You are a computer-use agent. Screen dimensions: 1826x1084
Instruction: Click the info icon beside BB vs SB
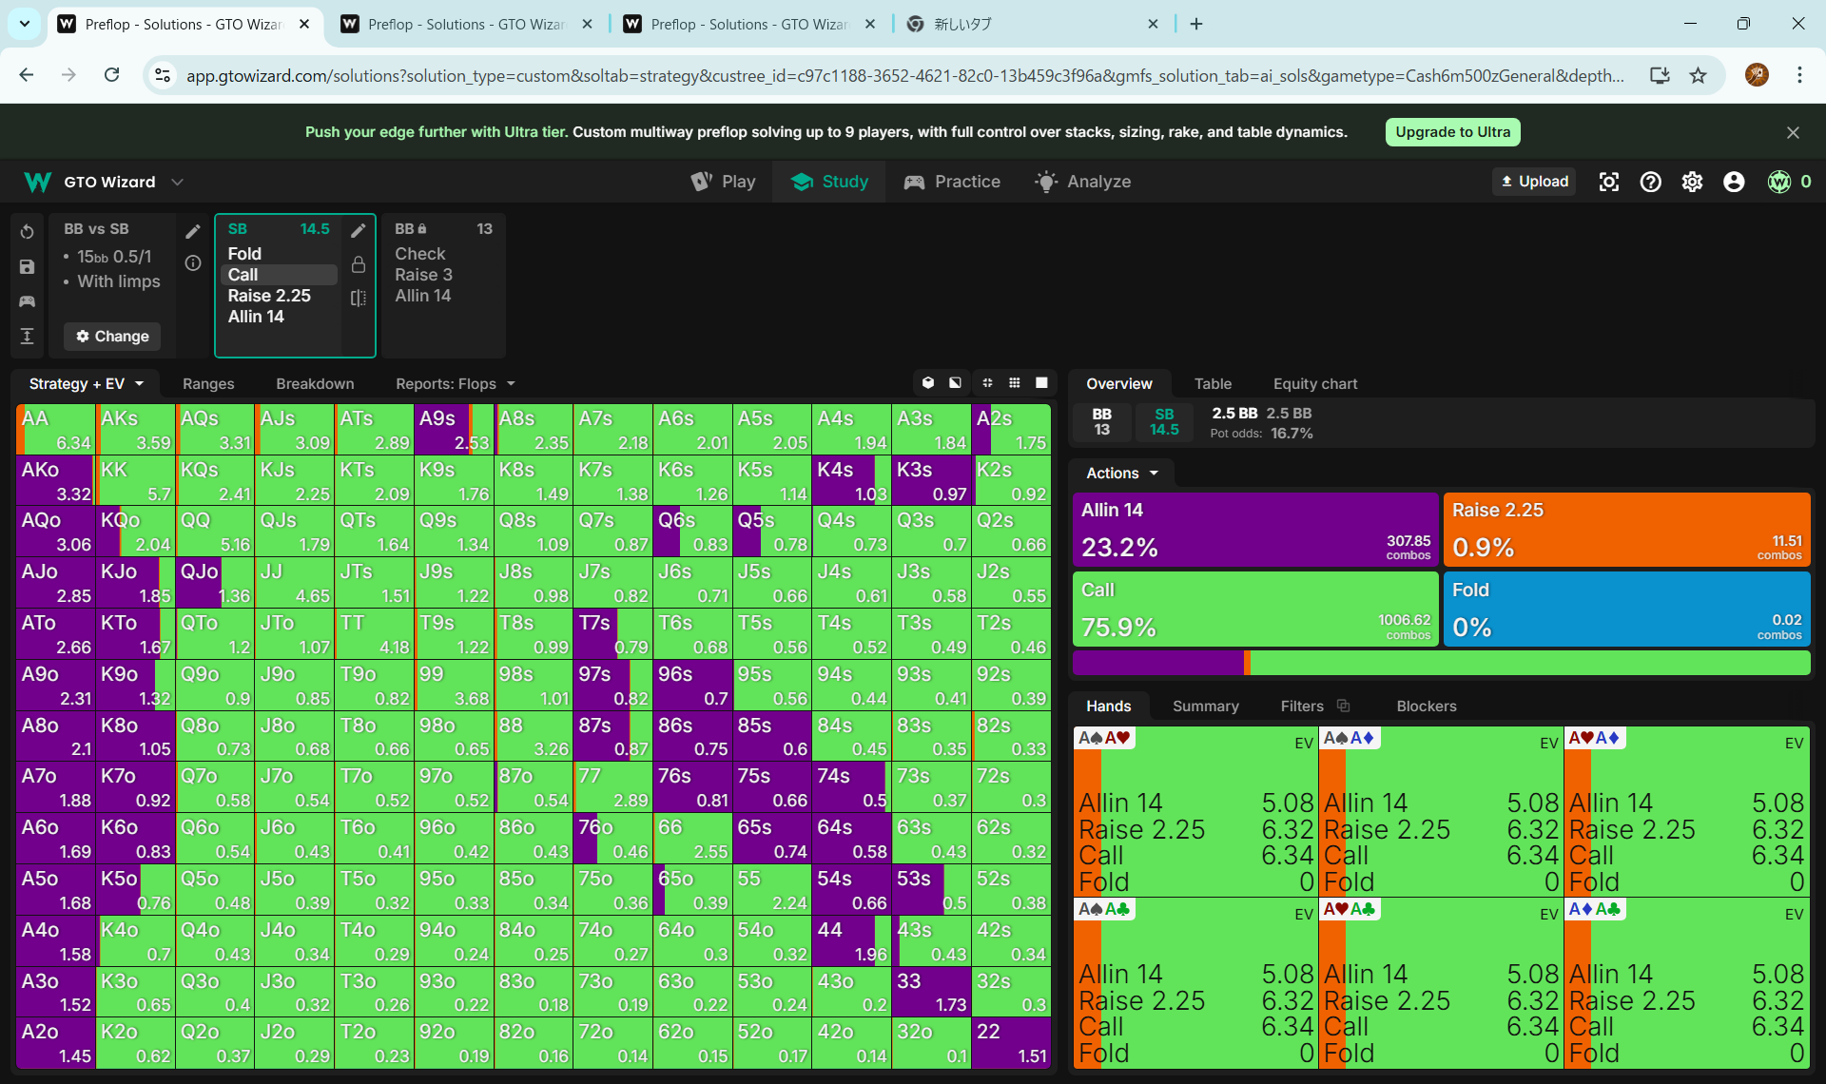click(193, 263)
